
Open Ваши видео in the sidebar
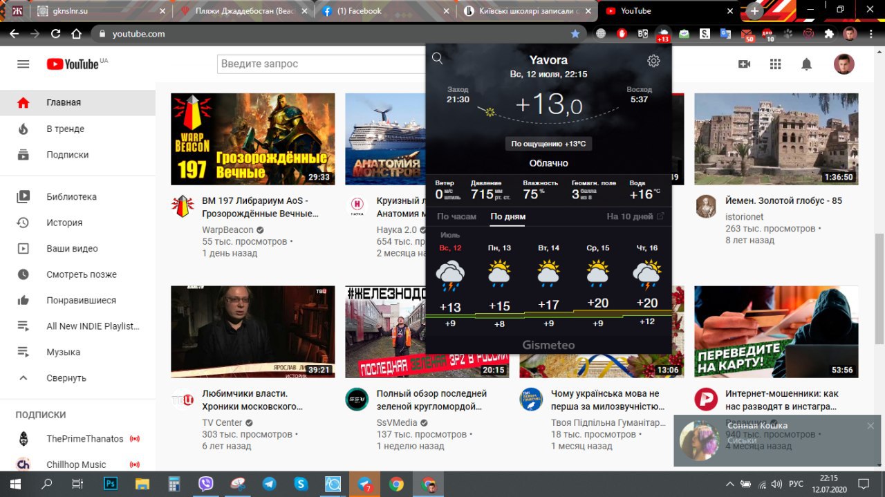click(77, 249)
